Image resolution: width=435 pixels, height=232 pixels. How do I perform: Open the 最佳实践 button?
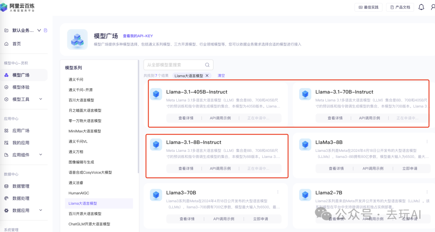coord(369,7)
